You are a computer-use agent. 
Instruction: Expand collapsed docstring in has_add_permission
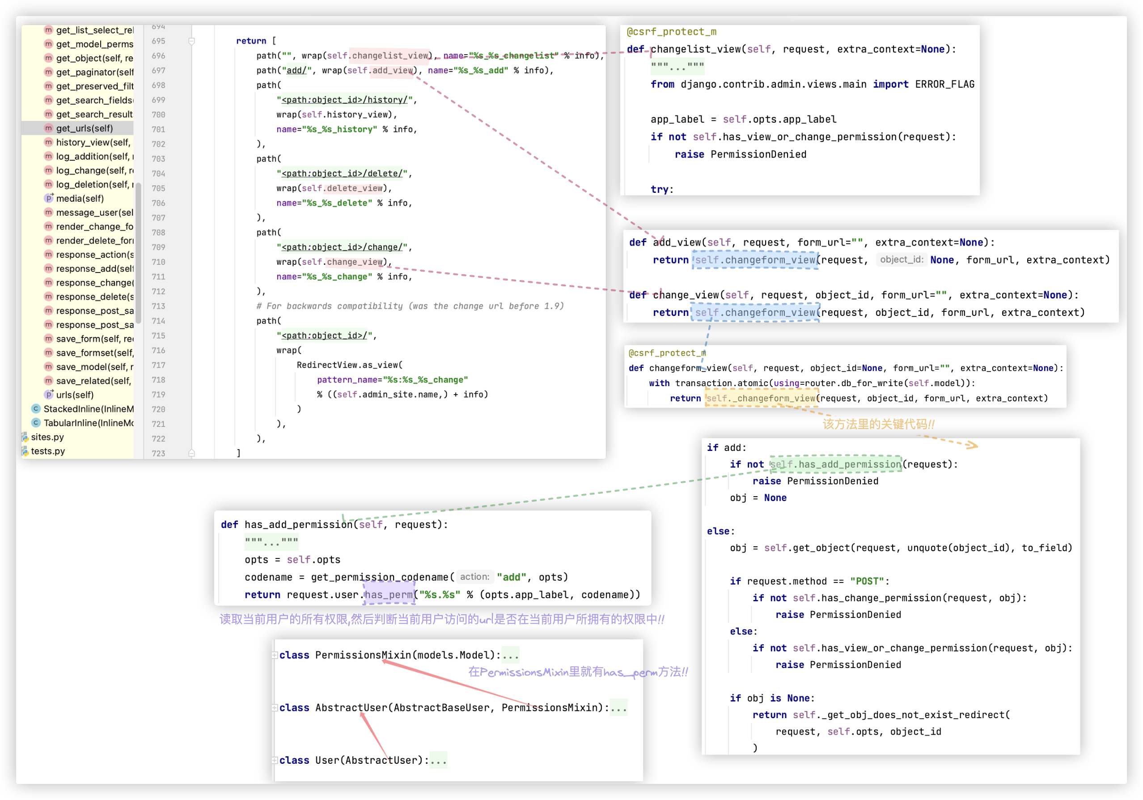click(x=271, y=541)
